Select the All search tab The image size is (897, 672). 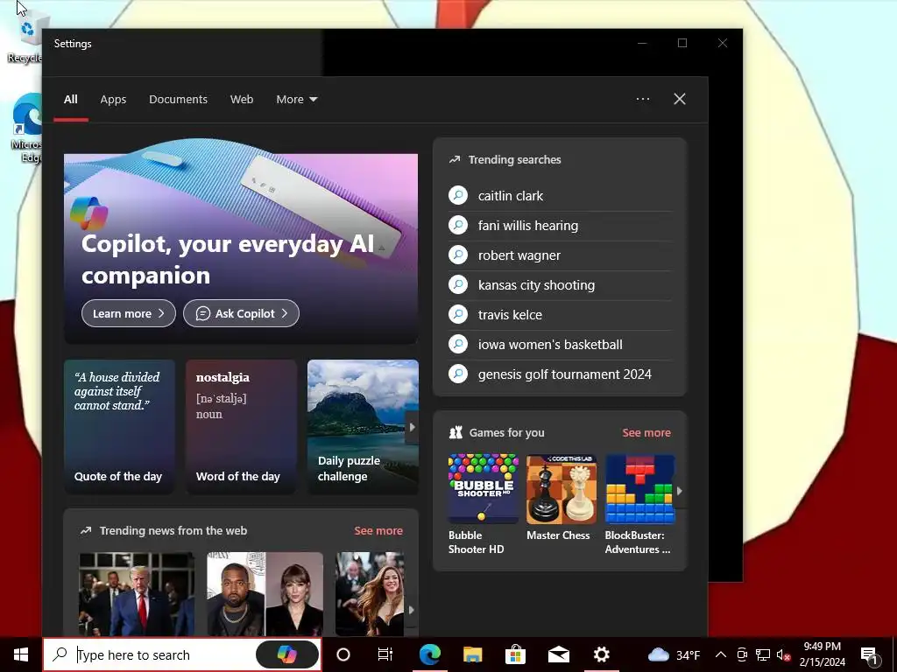click(71, 100)
